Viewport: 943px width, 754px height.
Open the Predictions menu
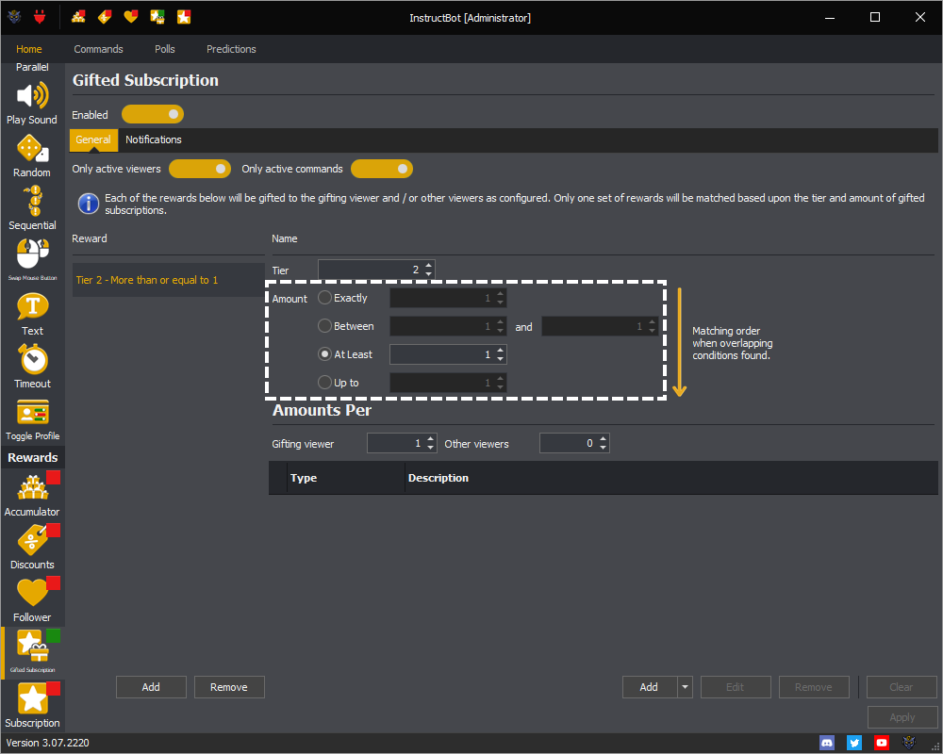232,49
